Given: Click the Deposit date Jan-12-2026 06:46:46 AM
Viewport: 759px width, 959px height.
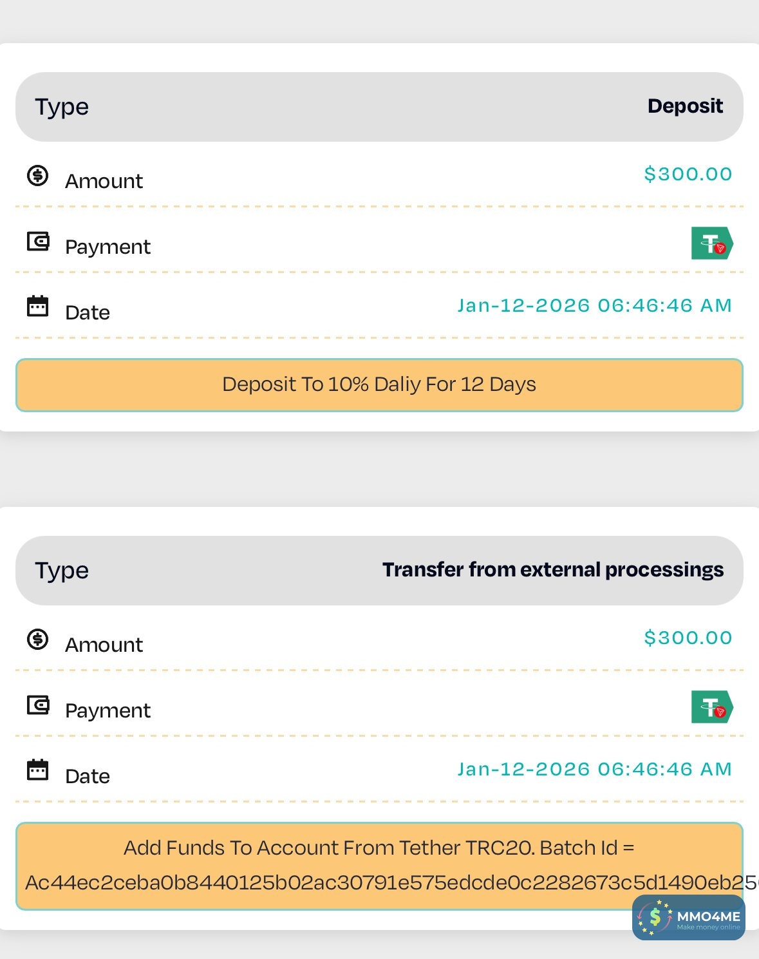Looking at the screenshot, I should pyautogui.click(x=594, y=305).
